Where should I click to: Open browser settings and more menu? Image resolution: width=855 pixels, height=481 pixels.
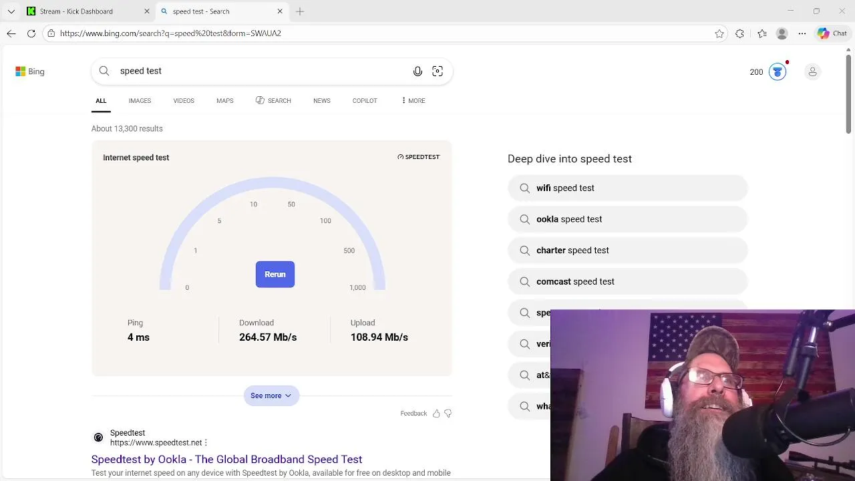802,33
